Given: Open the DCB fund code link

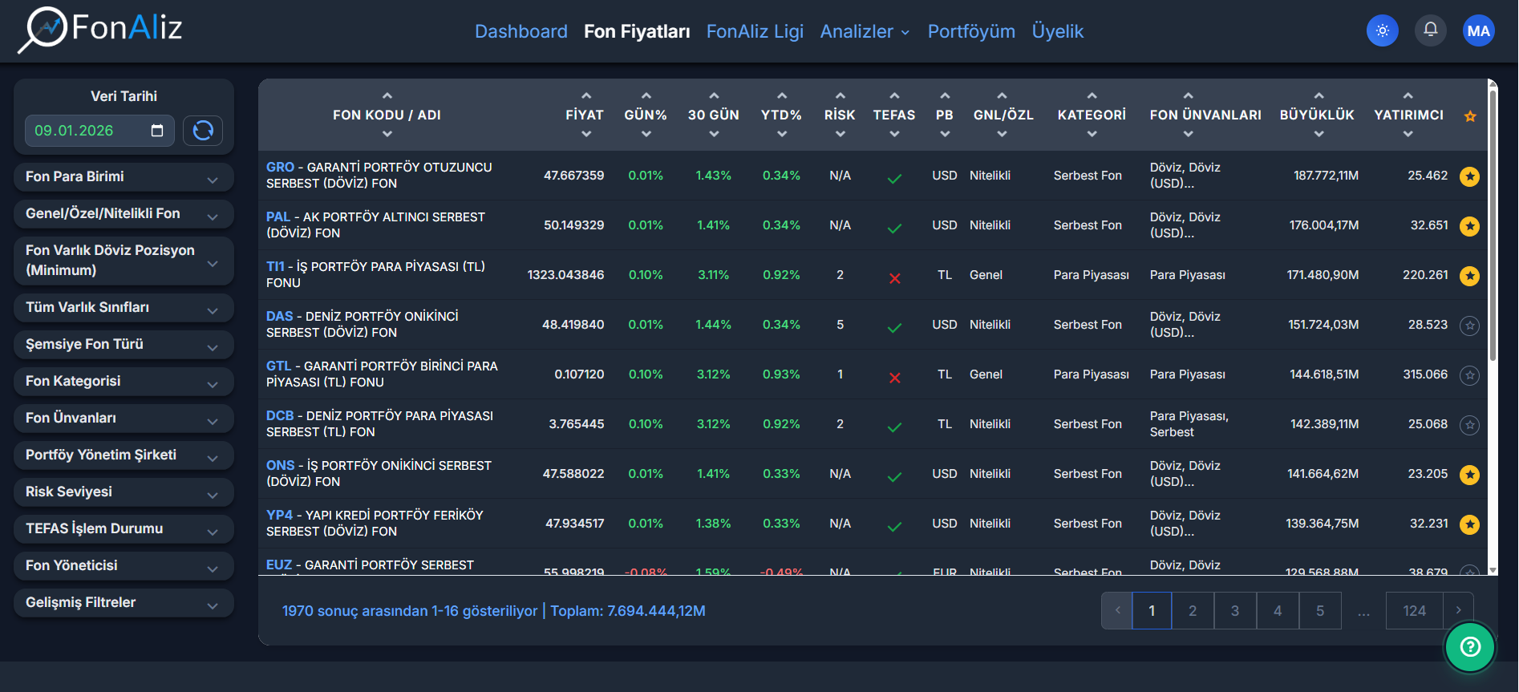Looking at the screenshot, I should pos(280,415).
